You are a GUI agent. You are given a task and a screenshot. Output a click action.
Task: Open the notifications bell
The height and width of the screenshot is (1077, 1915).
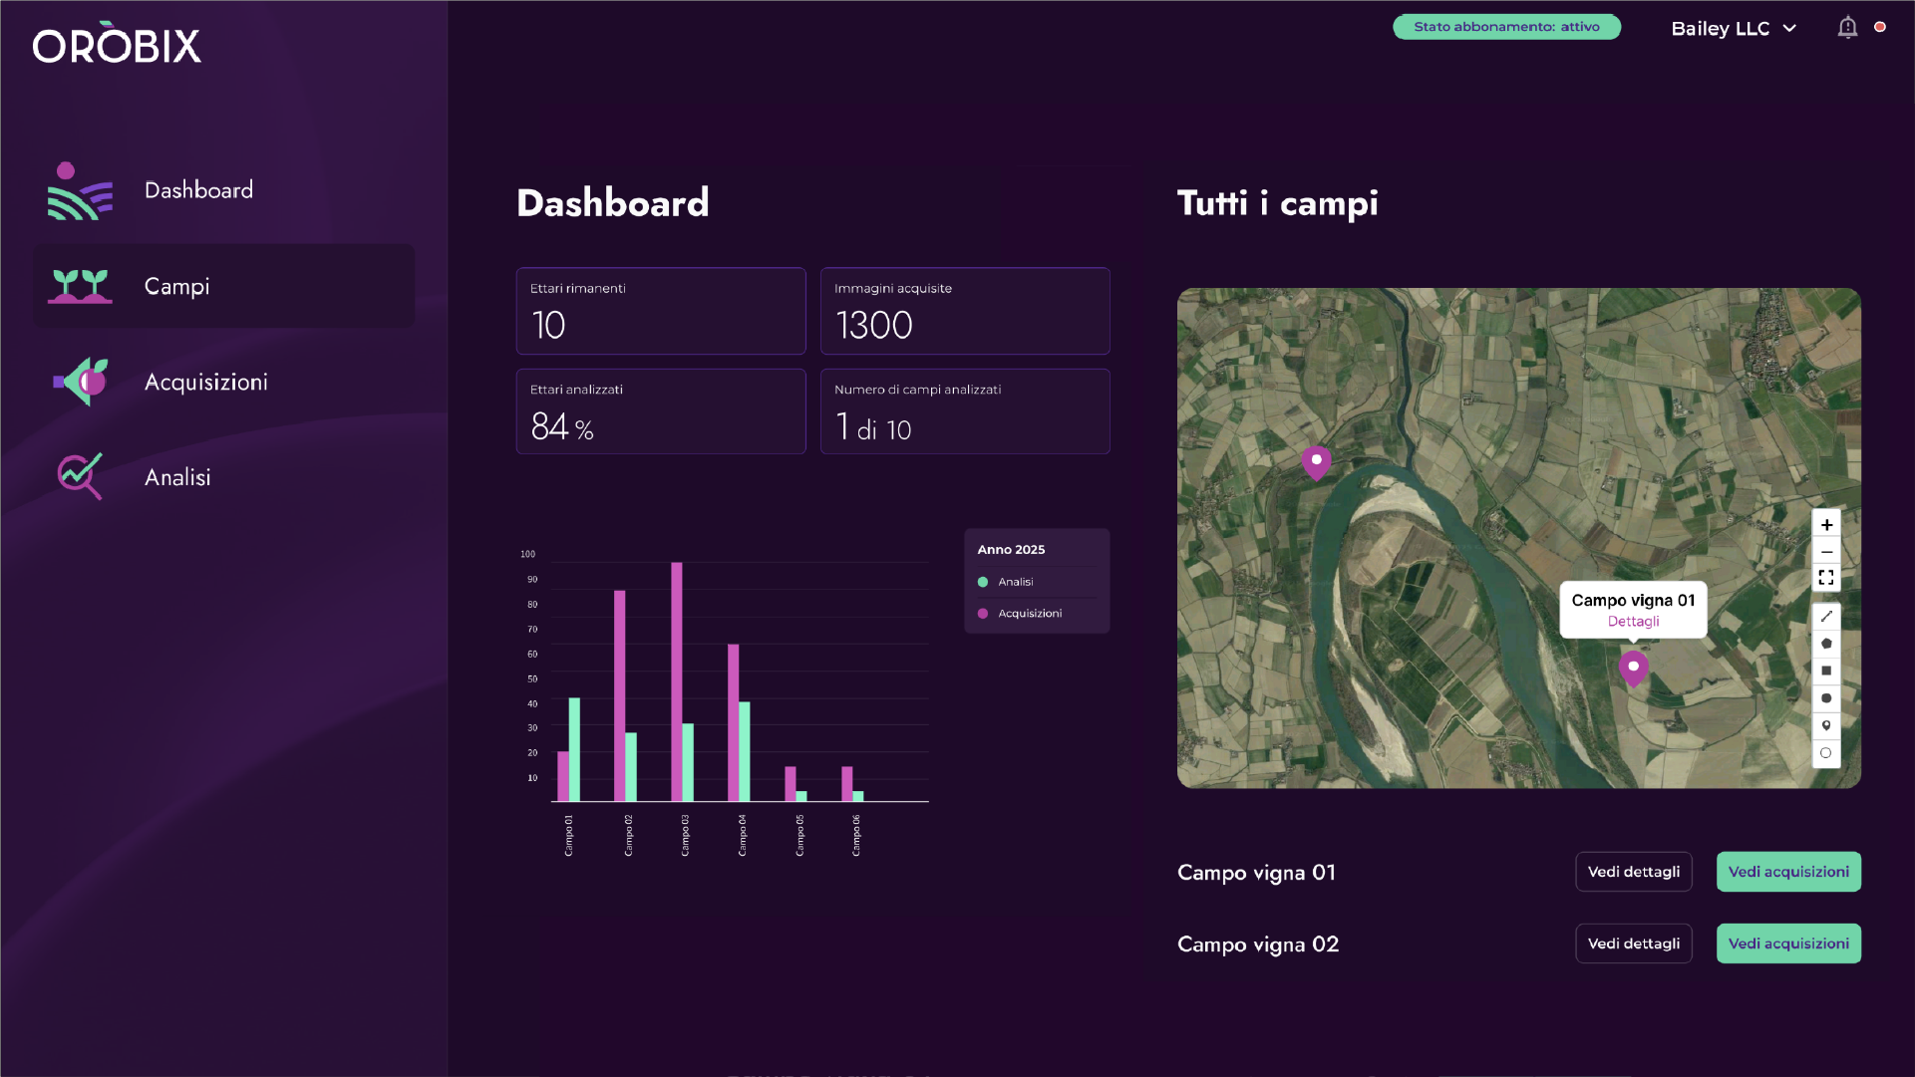tap(1847, 28)
